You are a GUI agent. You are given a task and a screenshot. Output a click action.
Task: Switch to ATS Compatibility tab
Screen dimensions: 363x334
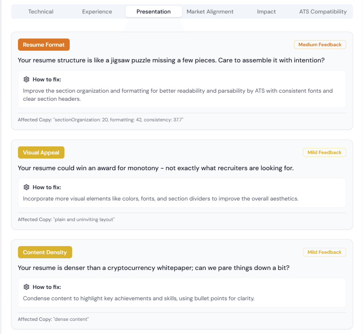coord(323,12)
